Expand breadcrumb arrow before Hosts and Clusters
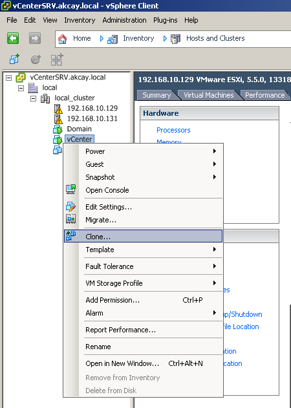This screenshot has width=291, height=408. (x=165, y=39)
